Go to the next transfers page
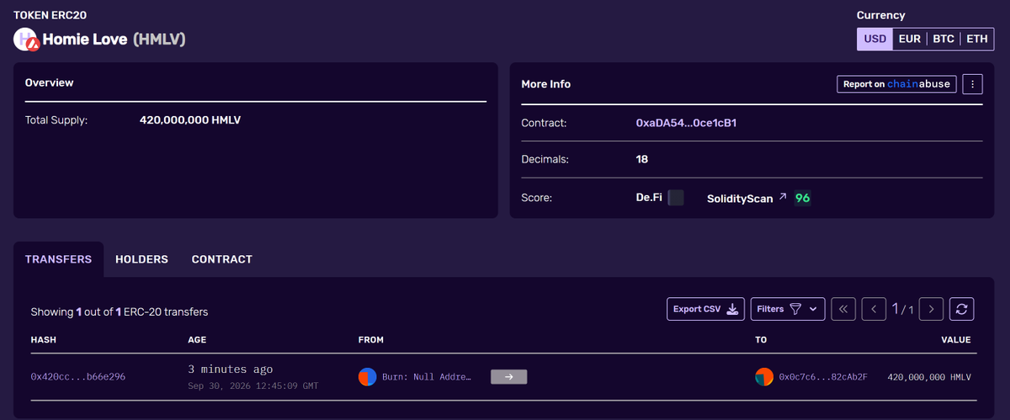The image size is (1010, 420). pyautogui.click(x=931, y=309)
